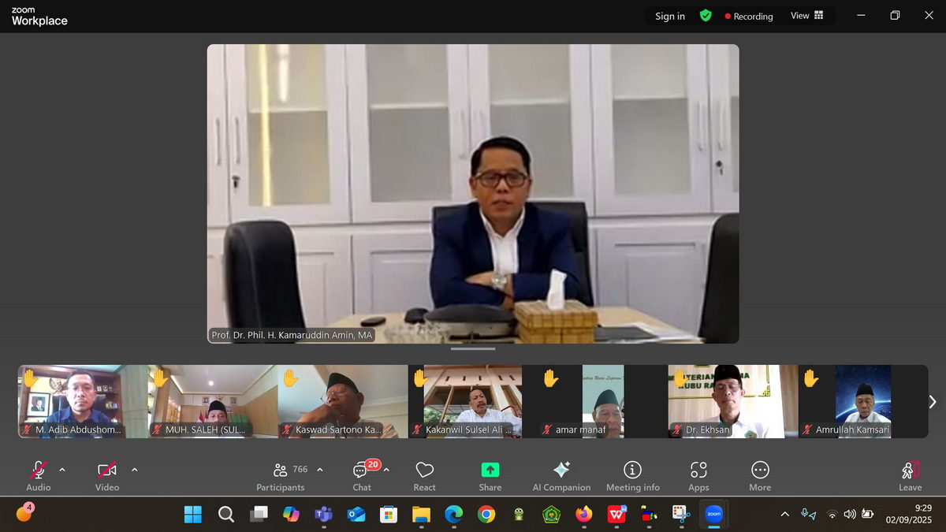Click the Sign in button
The width and height of the screenshot is (946, 532).
pos(670,16)
